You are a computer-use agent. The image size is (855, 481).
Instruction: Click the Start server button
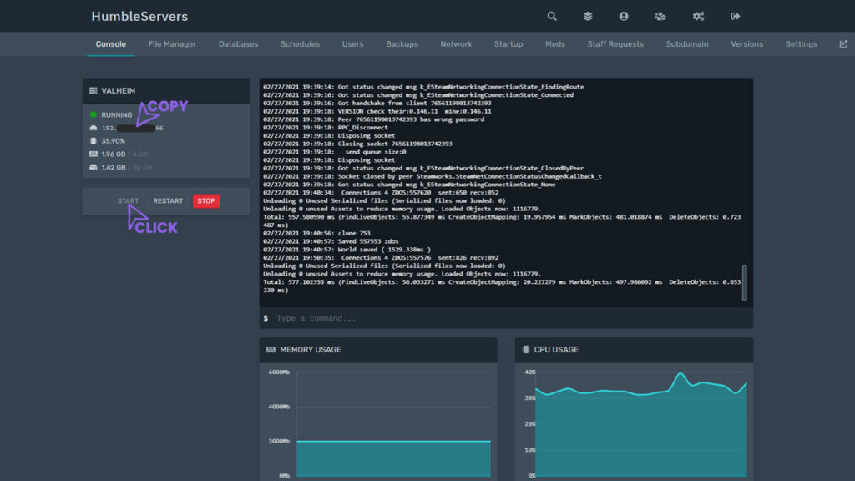point(128,201)
